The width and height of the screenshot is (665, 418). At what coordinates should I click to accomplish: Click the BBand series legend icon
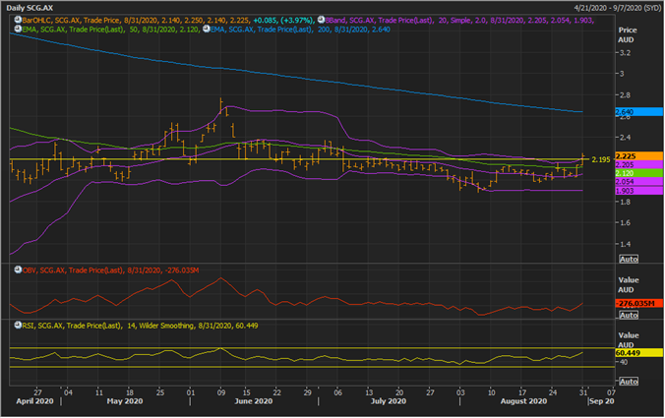point(321,20)
